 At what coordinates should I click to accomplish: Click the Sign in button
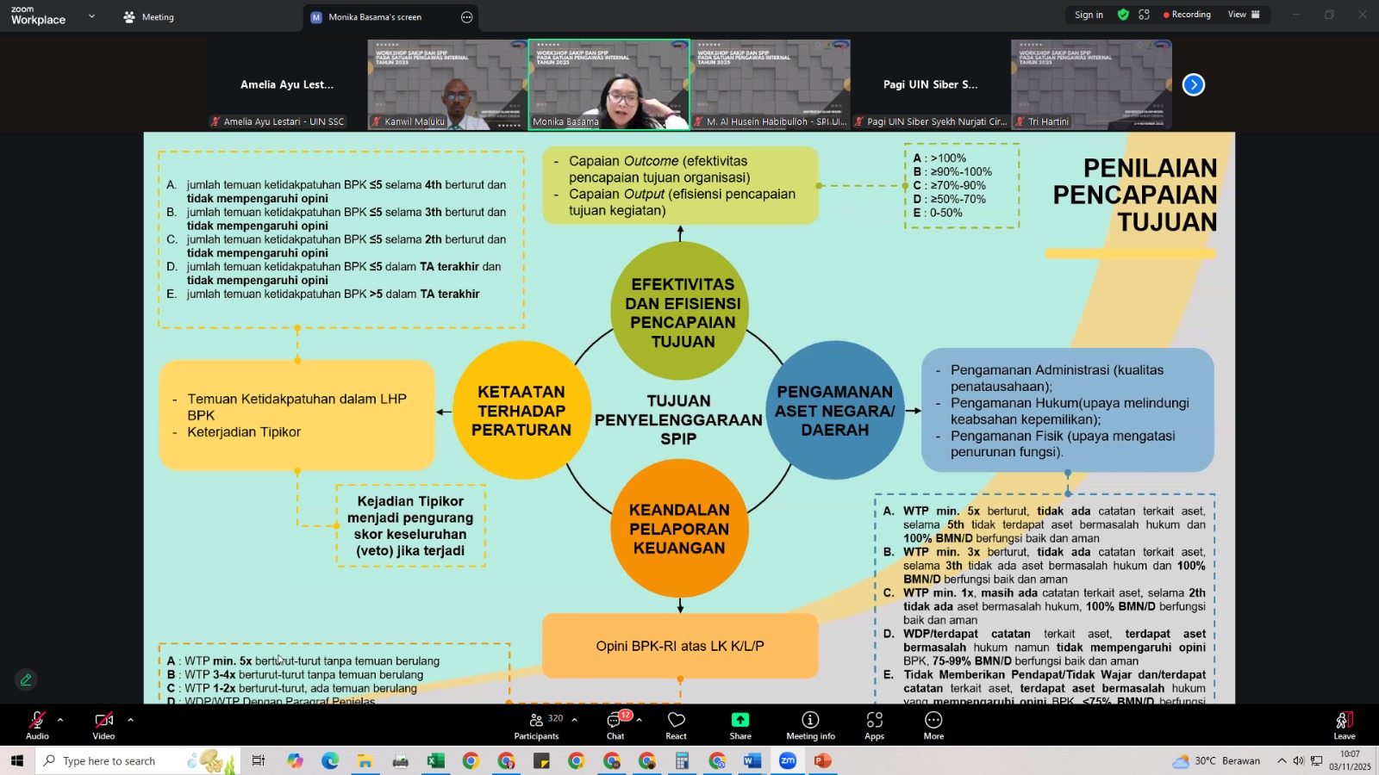1089,15
